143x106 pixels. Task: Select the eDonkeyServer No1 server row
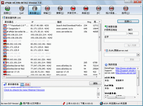pos(51,66)
